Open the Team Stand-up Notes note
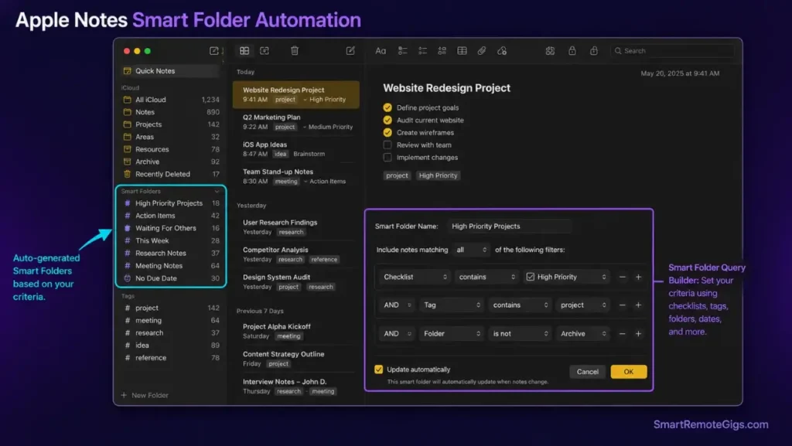This screenshot has height=446, width=792. [296, 176]
